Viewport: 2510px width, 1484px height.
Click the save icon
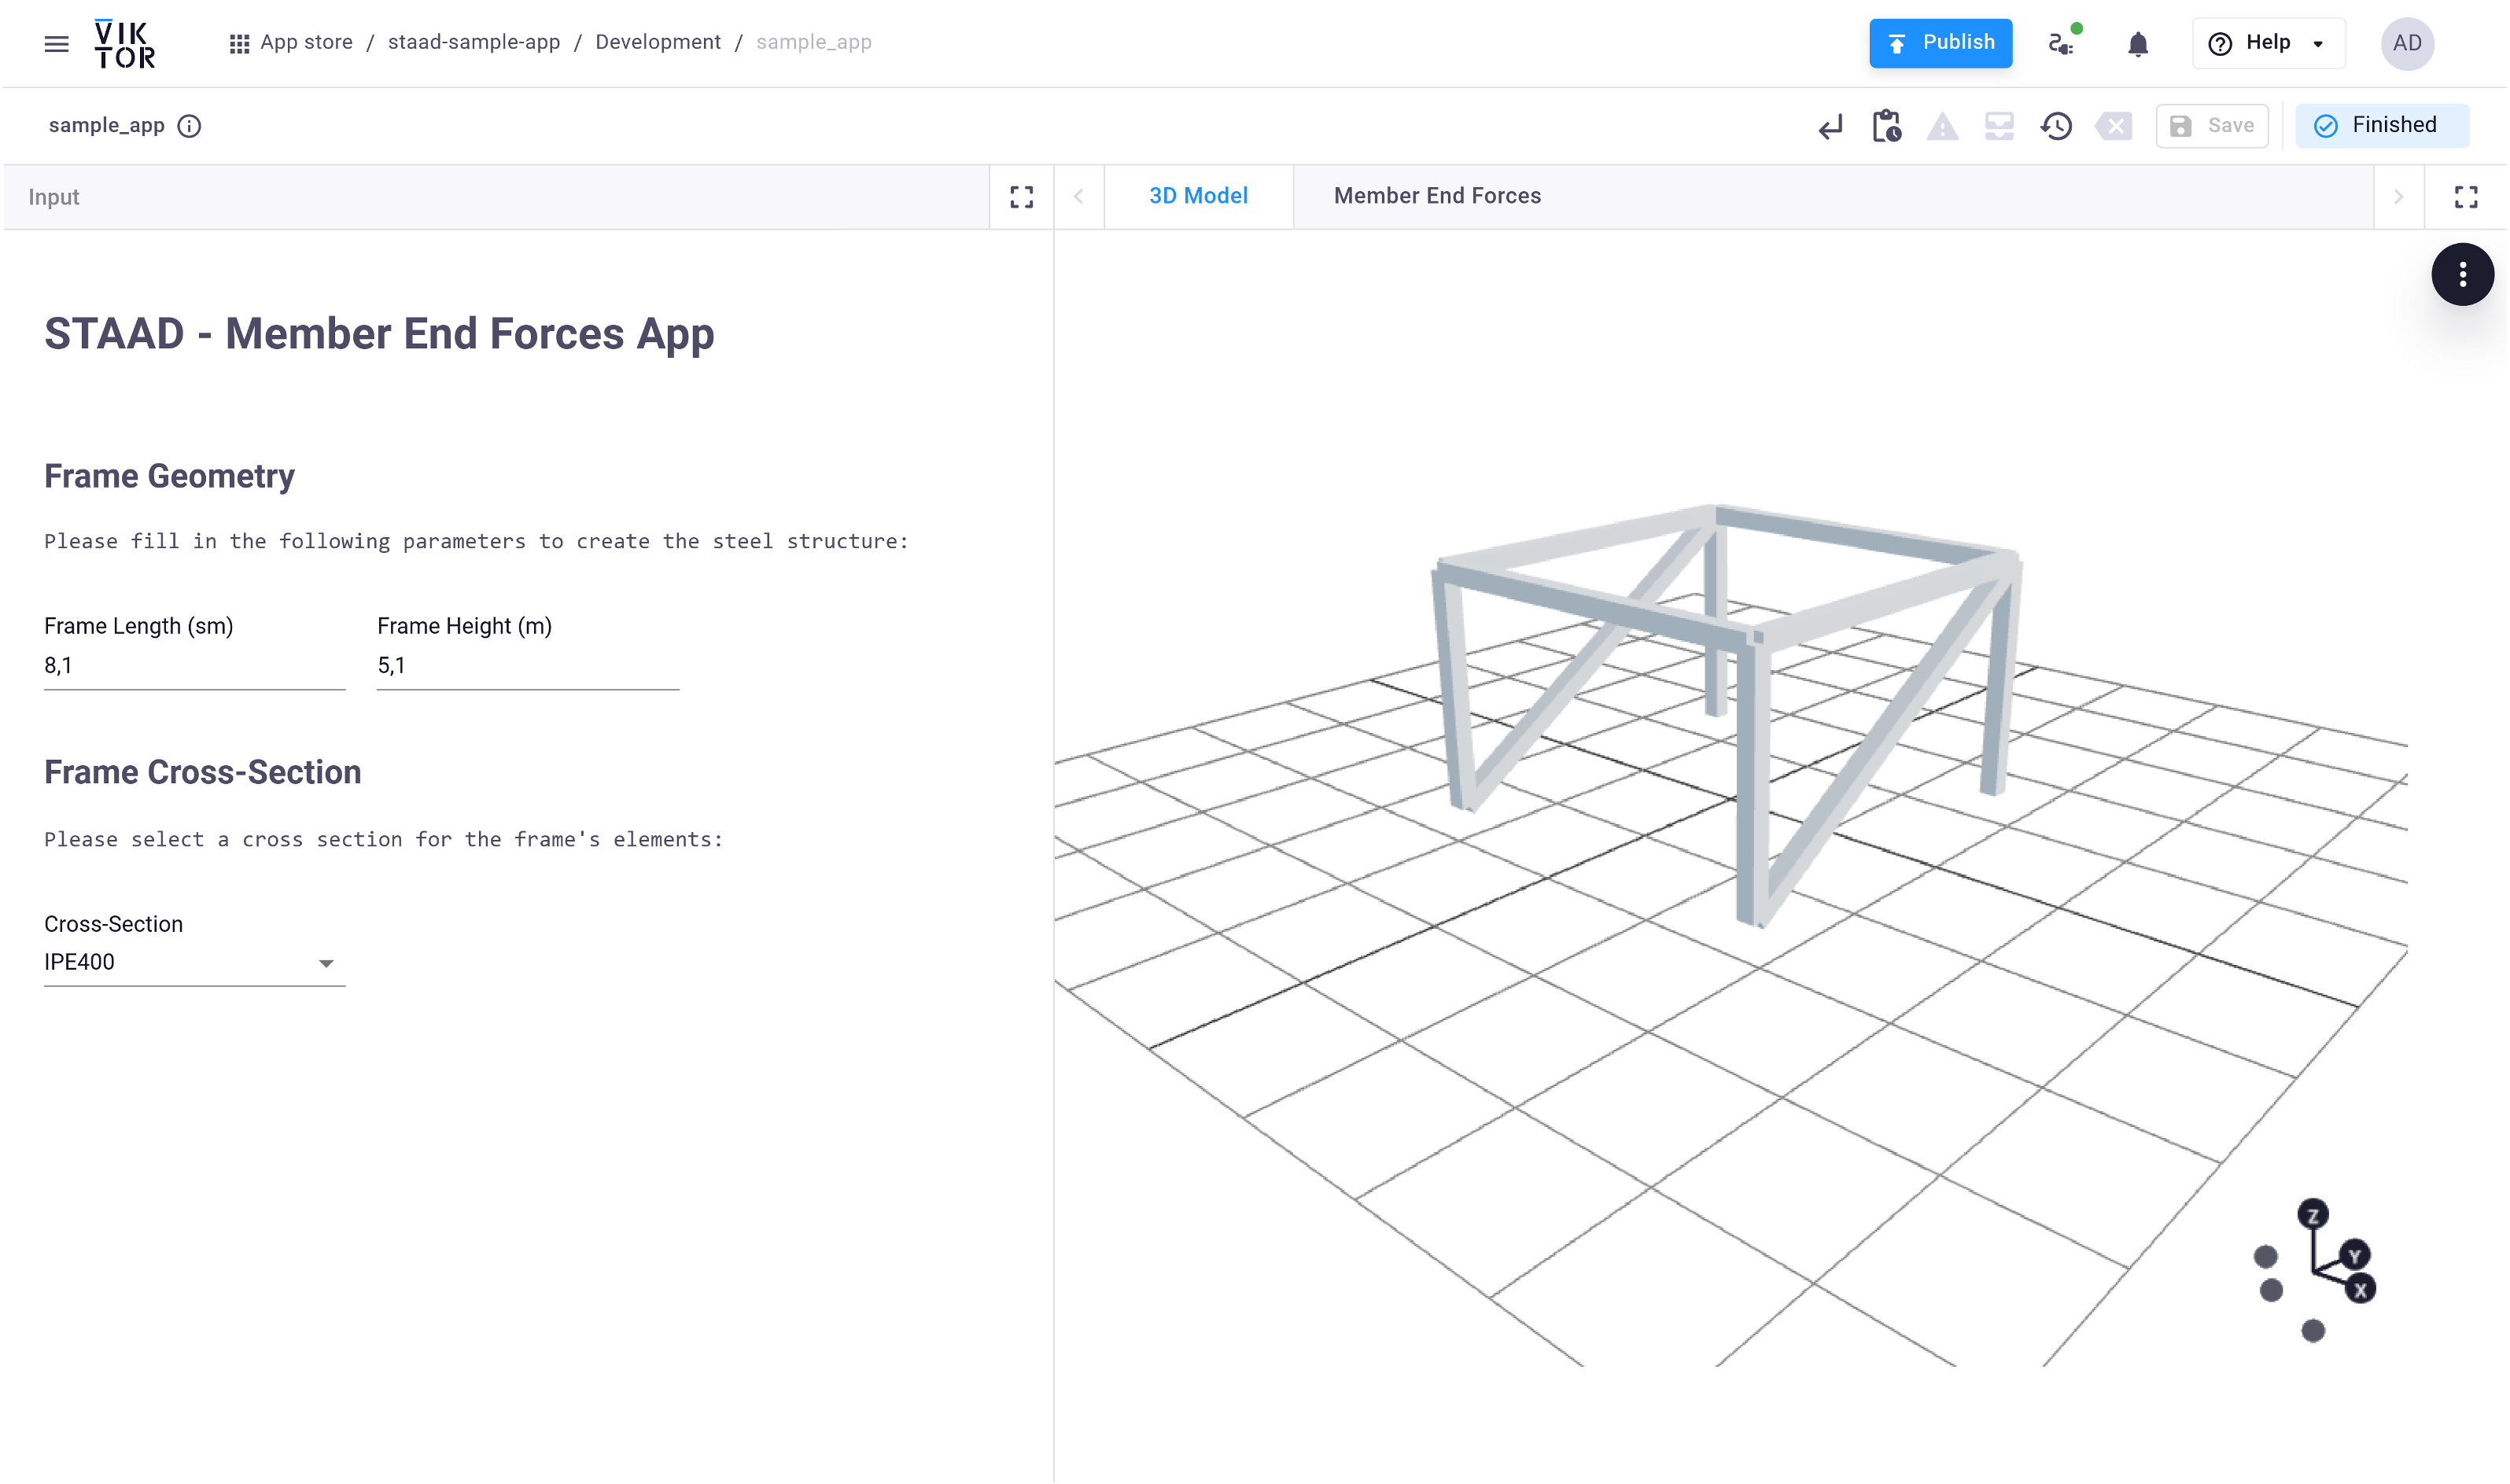tap(2181, 125)
